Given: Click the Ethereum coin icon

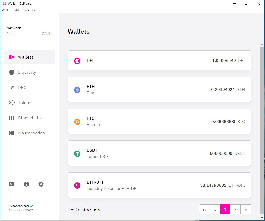Looking at the screenshot, I should pos(77,90).
